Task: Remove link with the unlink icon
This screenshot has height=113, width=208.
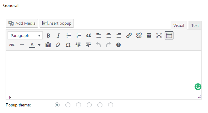Action: click(139, 36)
